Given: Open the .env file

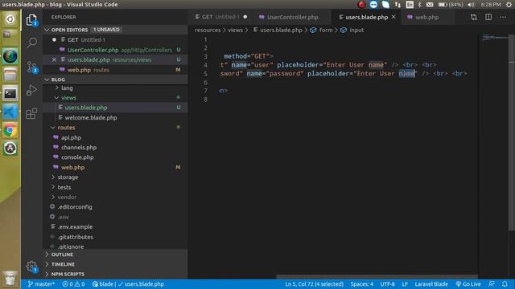Looking at the screenshot, I should coord(115,217).
